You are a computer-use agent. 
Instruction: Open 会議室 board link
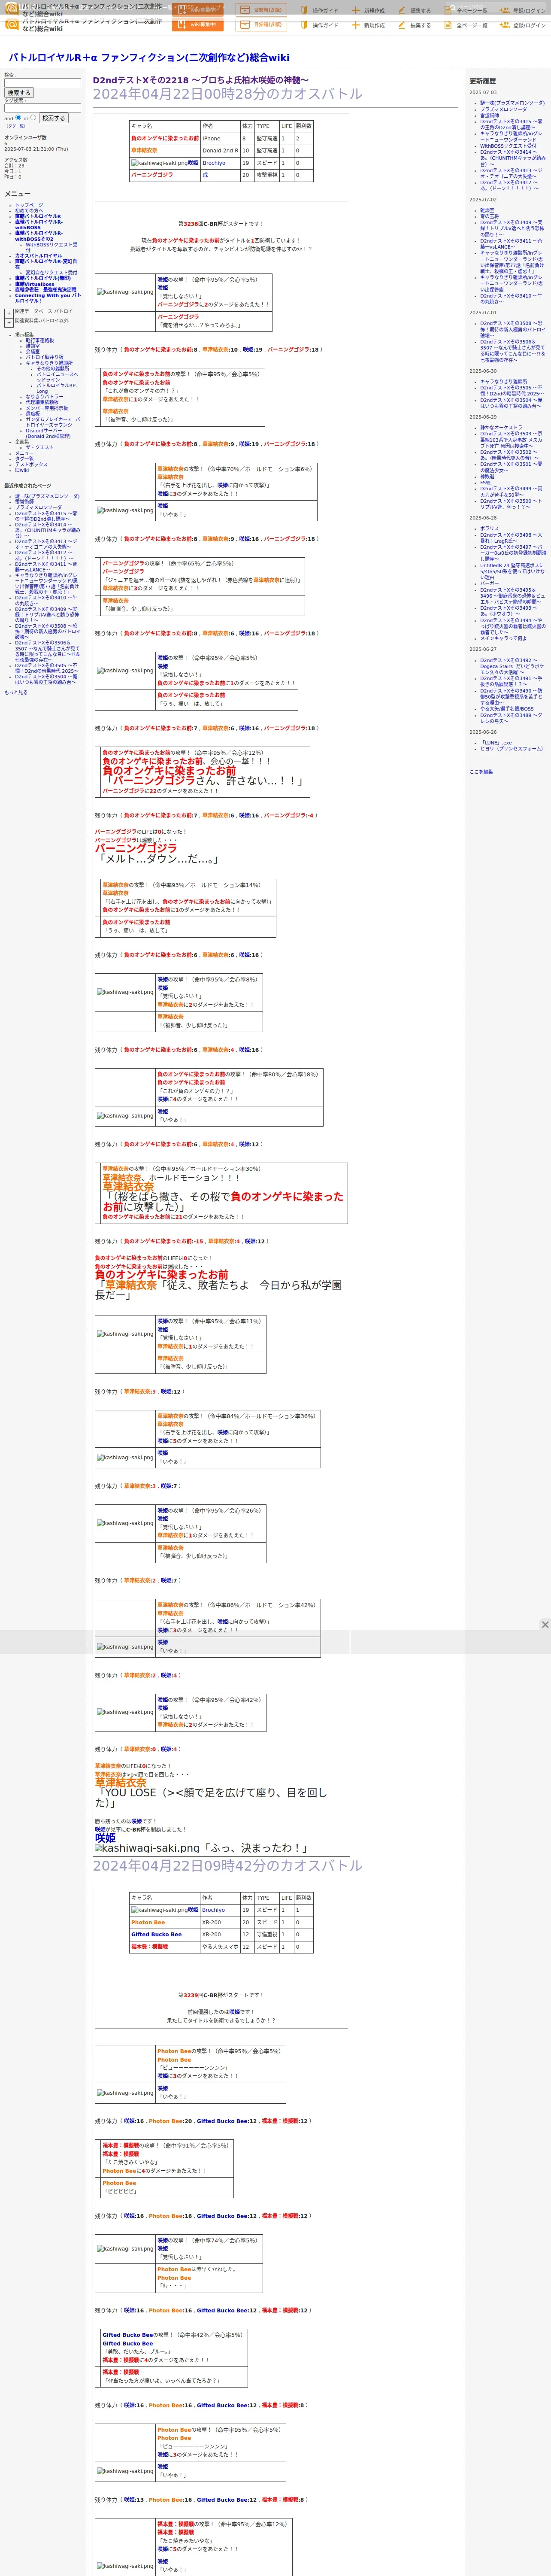click(x=33, y=351)
